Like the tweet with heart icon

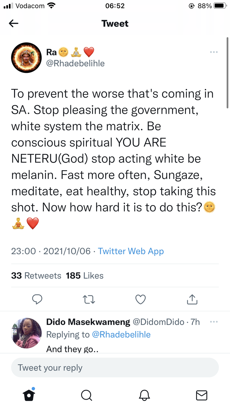[141, 299]
